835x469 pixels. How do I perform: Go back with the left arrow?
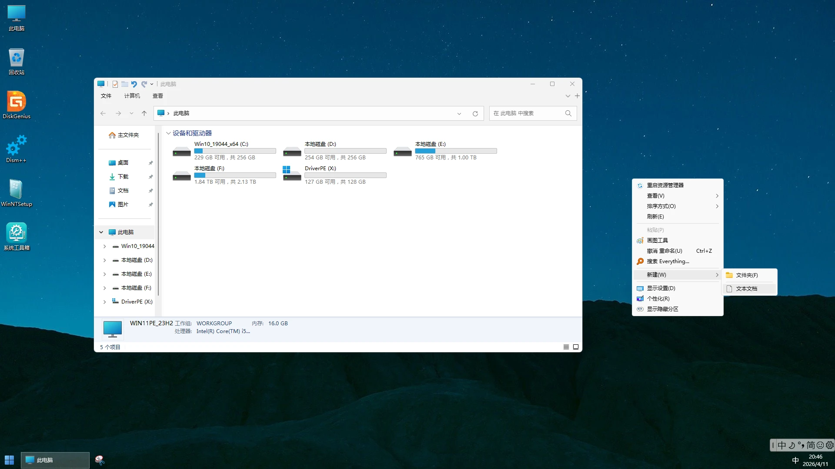click(x=103, y=113)
